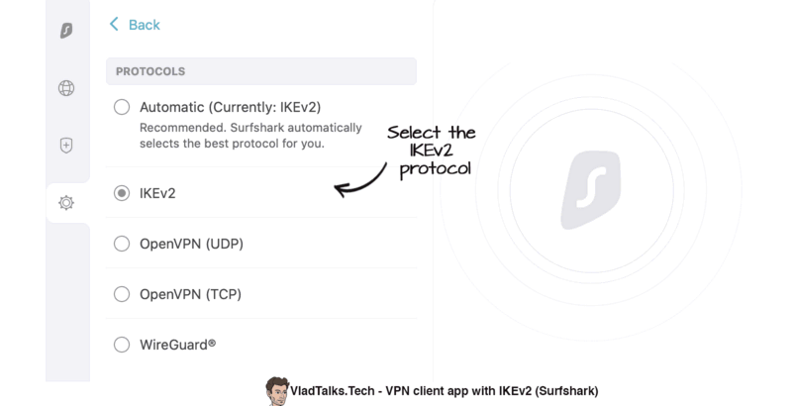Go Back to previous settings page
The width and height of the screenshot is (792, 406).
pos(135,24)
